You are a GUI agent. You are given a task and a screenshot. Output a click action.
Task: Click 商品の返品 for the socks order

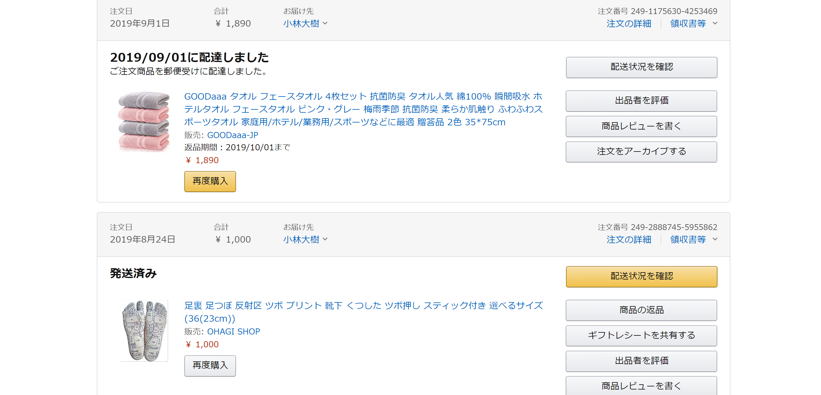click(641, 310)
